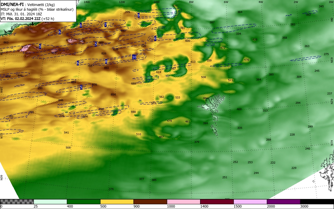Select the pale green 25–400 legend swatch
334x209 pixels.
coord(50,202)
